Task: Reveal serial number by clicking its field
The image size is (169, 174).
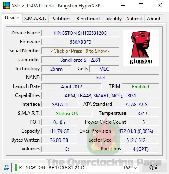Action: point(80,51)
